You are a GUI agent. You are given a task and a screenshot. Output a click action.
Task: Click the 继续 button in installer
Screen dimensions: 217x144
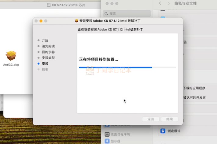[x=169, y=119]
